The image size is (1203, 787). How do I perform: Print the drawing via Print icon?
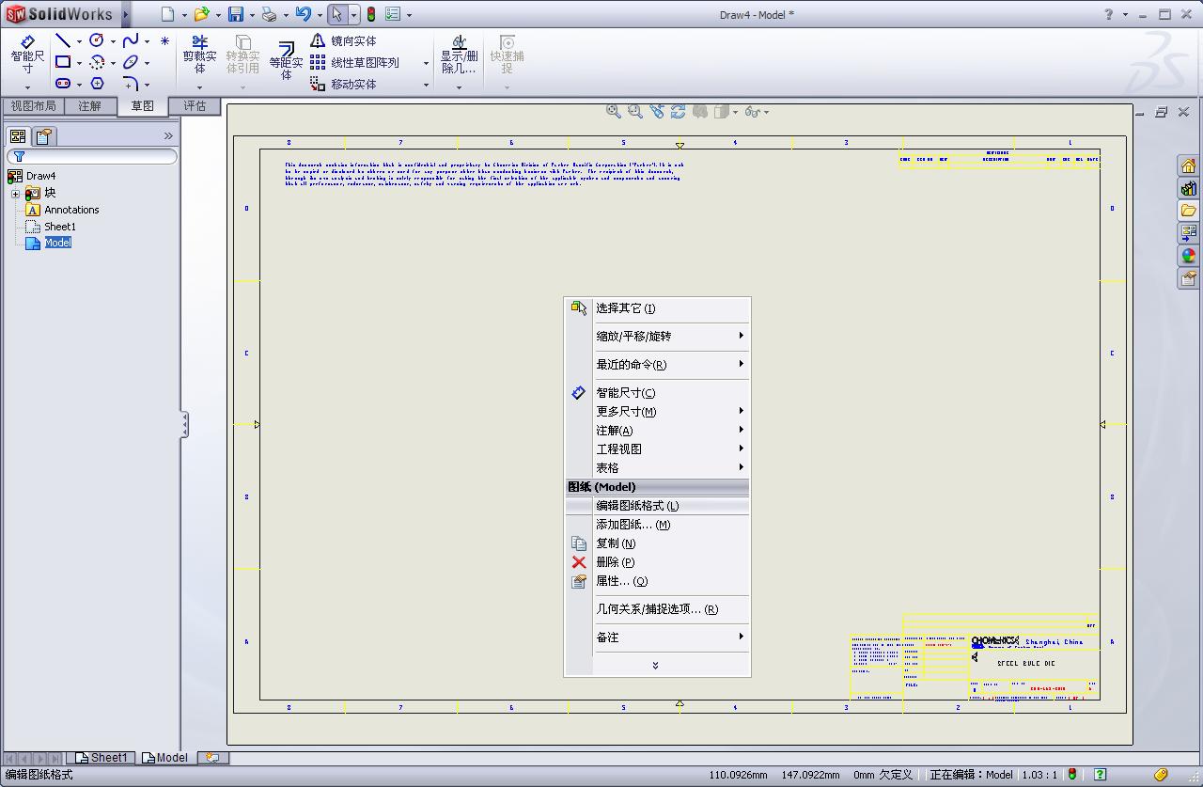[x=269, y=14]
